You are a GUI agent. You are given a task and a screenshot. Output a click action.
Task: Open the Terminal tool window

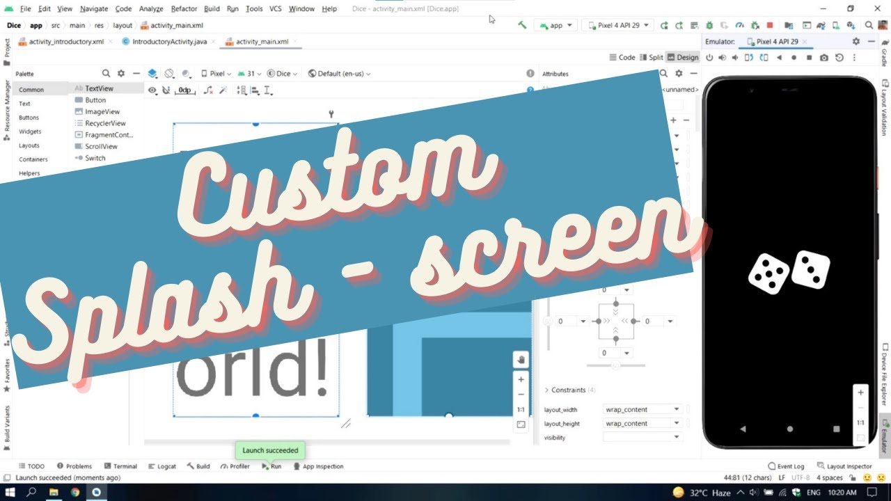[x=120, y=466]
